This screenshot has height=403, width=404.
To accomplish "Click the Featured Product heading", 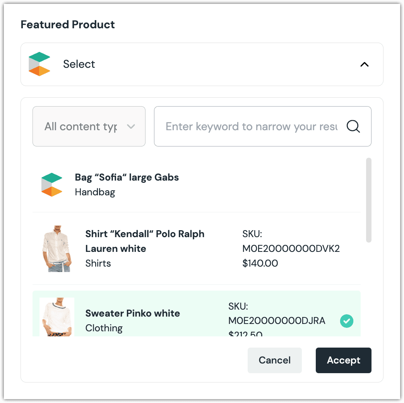I will click(x=68, y=24).
